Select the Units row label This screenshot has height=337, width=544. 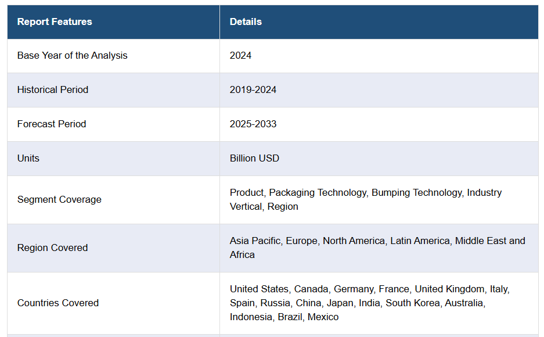click(x=28, y=159)
